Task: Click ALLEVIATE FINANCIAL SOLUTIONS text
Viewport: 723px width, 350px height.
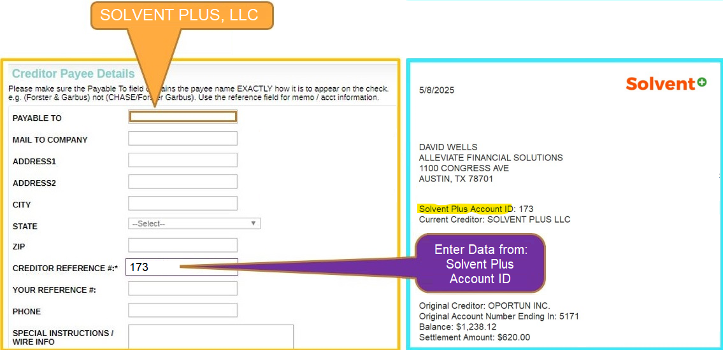Action: click(x=491, y=158)
